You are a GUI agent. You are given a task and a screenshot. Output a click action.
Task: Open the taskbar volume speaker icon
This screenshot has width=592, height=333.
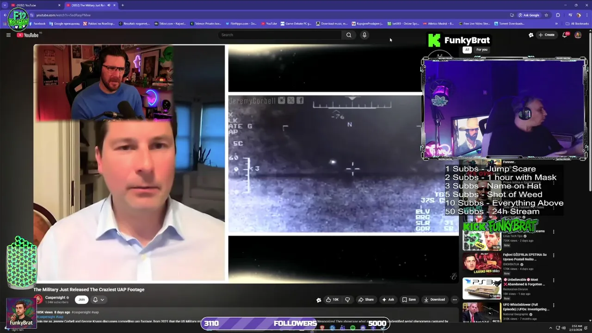tap(564, 328)
